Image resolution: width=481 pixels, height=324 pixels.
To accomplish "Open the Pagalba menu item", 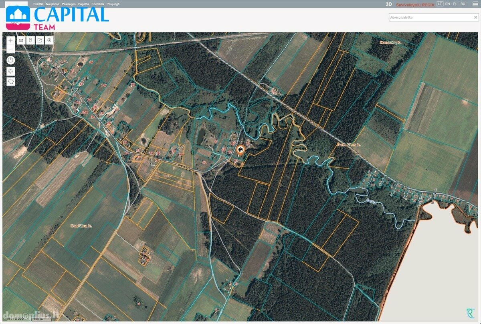I will tap(84, 4).
